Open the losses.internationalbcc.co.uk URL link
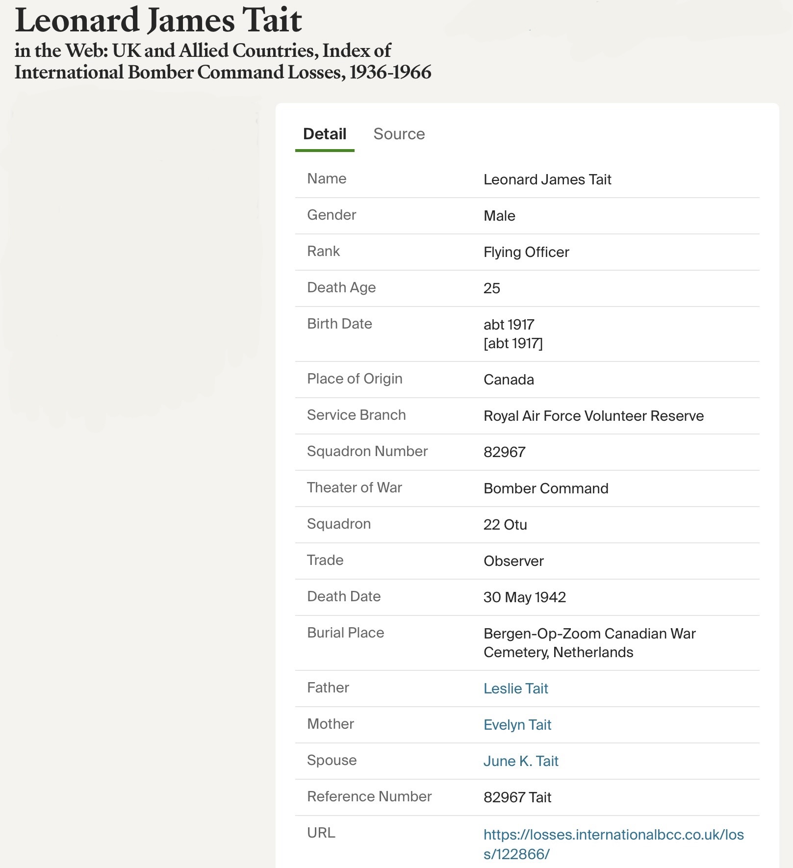Screen dimensions: 793x868 (x=613, y=844)
